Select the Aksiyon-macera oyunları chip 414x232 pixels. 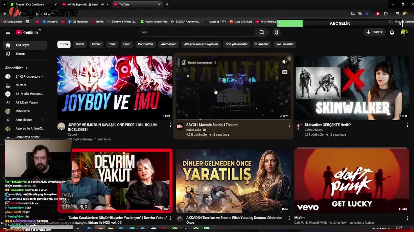[201, 44]
